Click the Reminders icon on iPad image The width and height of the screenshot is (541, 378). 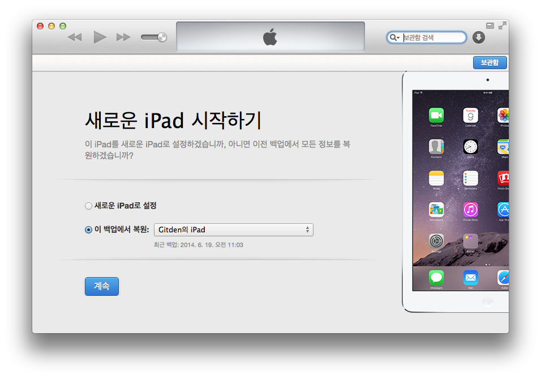point(470,178)
